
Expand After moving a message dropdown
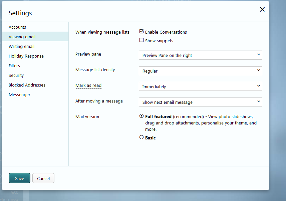(x=201, y=102)
